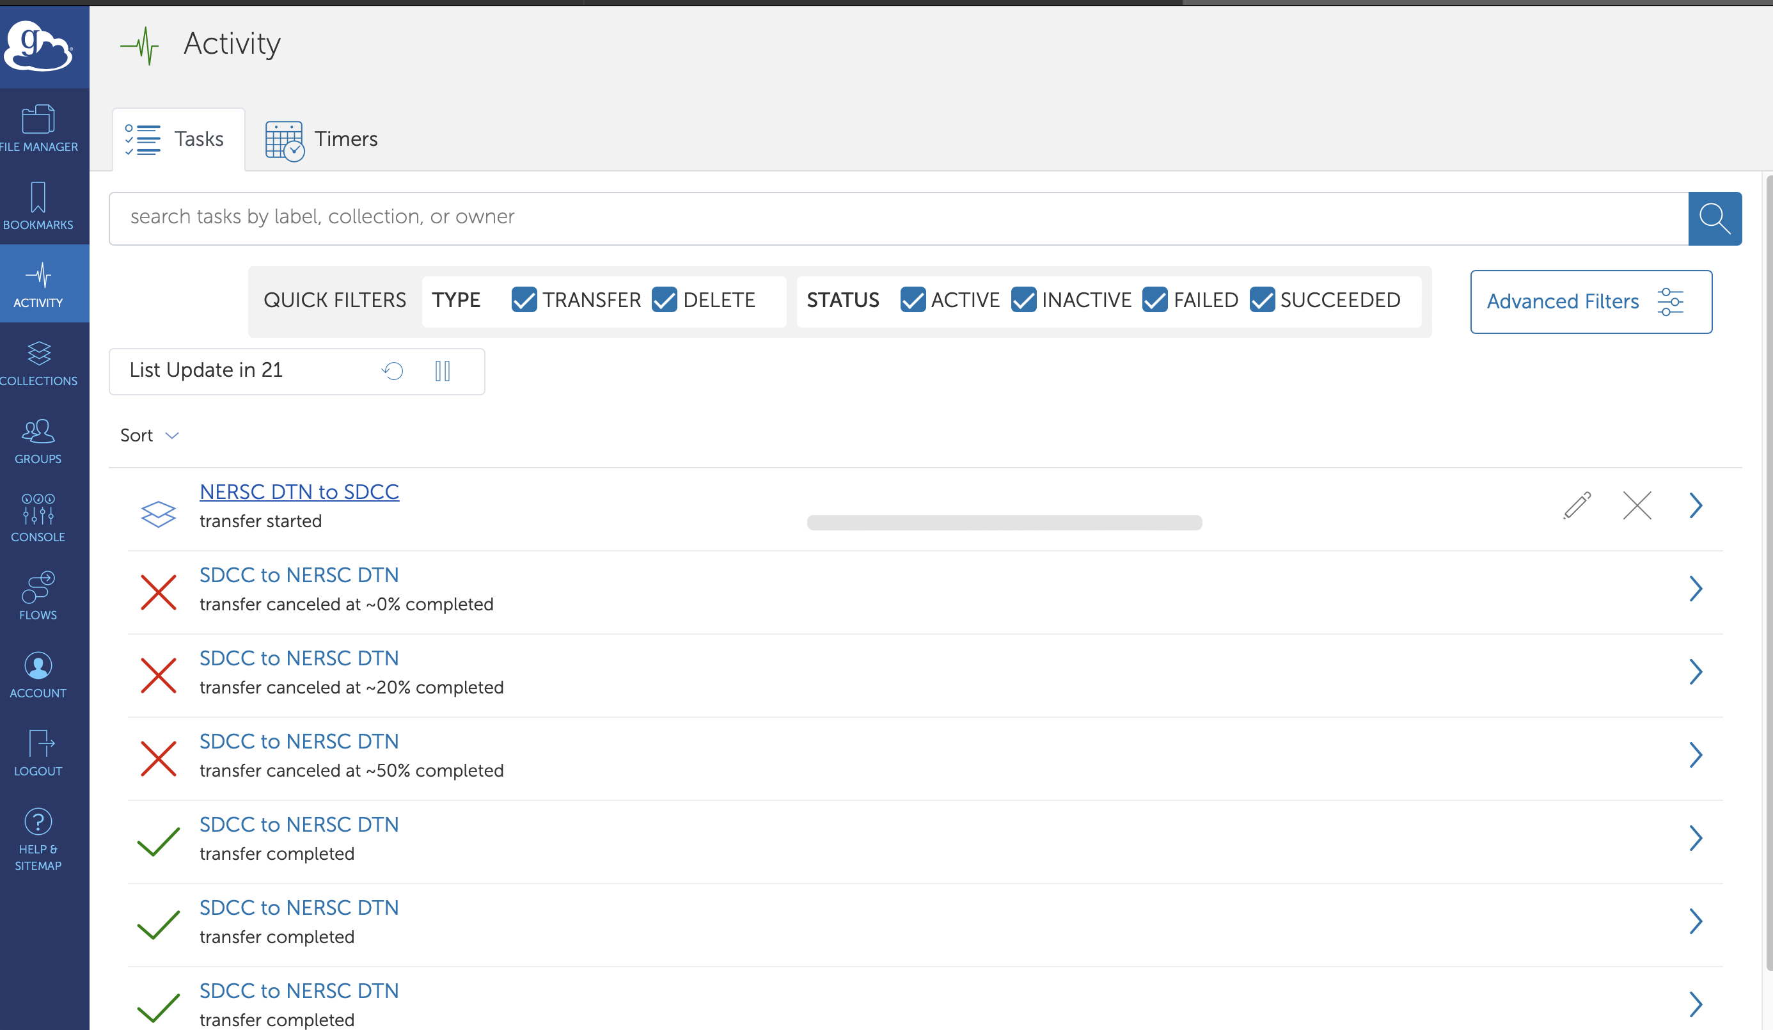1773x1030 pixels.
Task: Switch to the Tasks tab
Action: coord(178,139)
